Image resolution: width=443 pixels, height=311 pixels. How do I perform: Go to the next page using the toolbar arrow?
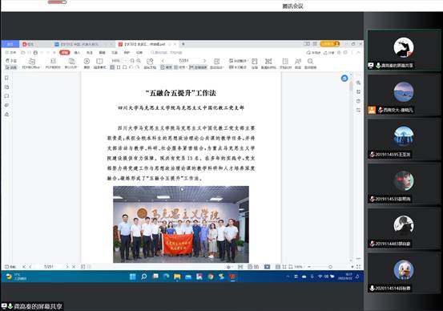pos(205,61)
